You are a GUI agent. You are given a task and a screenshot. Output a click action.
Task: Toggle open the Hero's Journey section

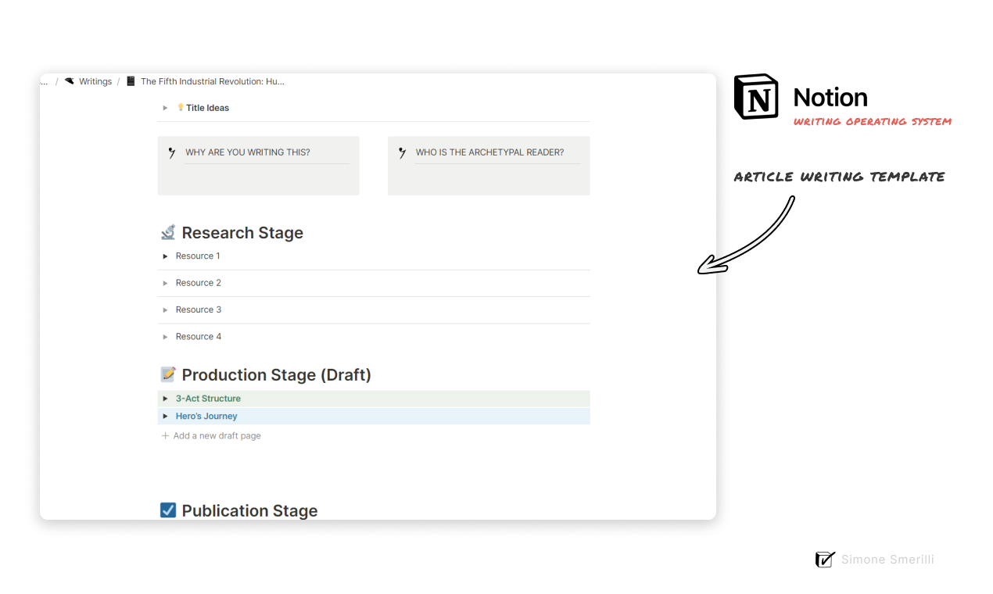point(165,416)
